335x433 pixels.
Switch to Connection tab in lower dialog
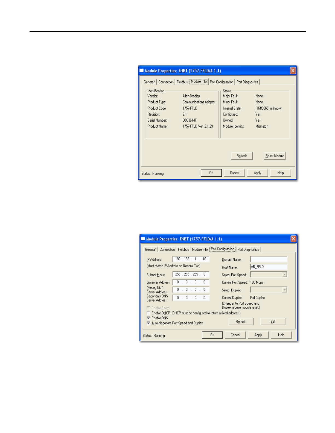[167, 249]
